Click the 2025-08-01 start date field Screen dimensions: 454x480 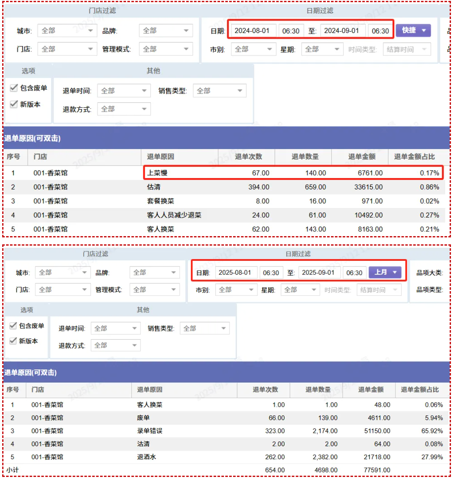(x=235, y=272)
